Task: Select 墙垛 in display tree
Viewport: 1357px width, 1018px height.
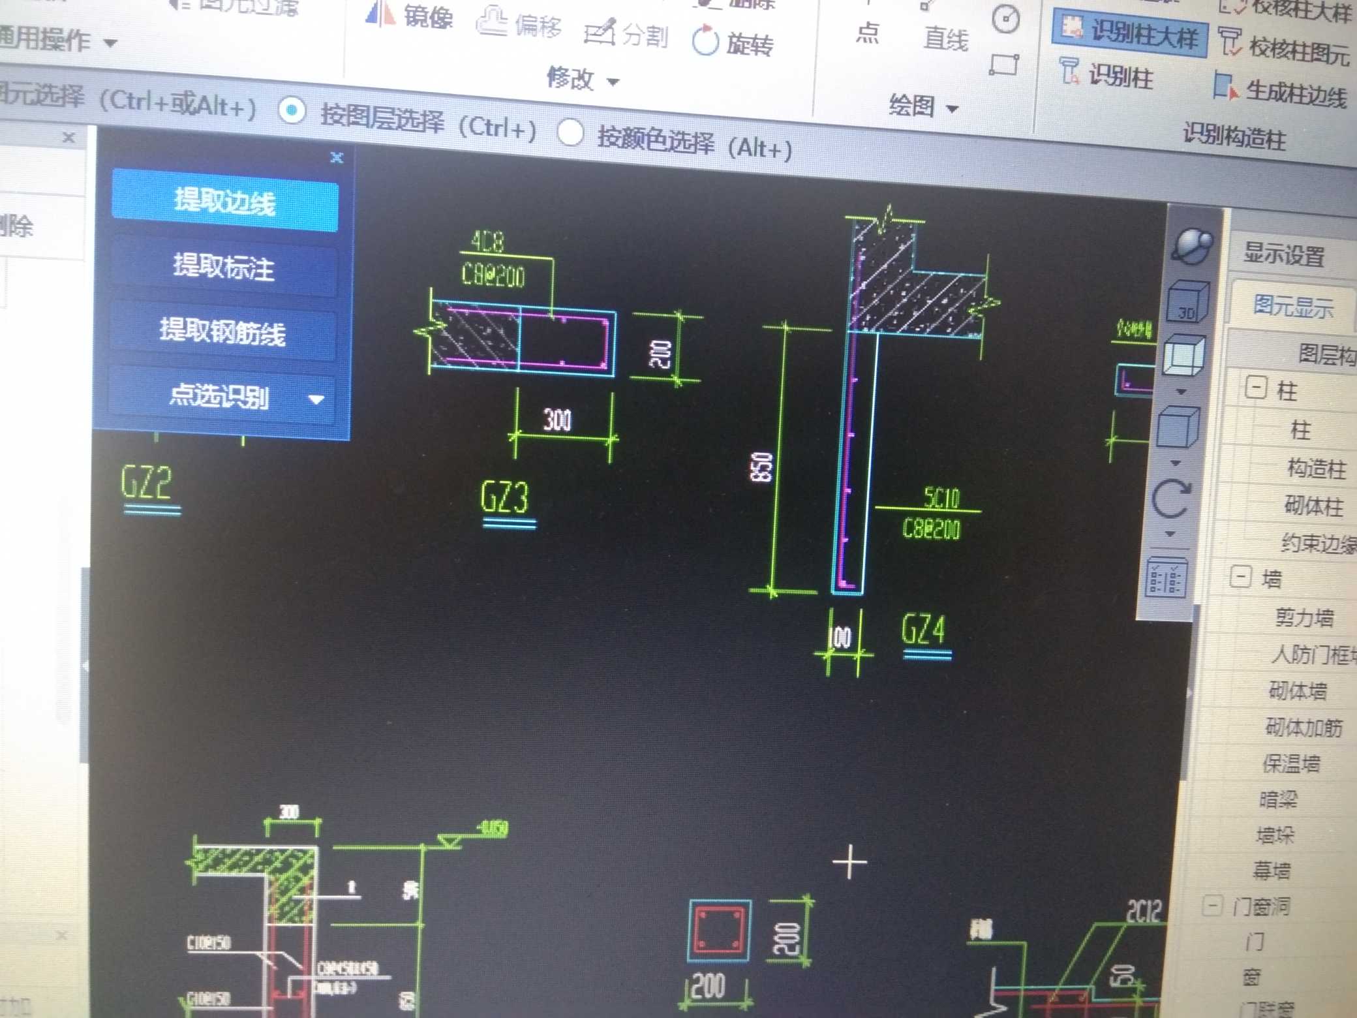Action: point(1275,835)
